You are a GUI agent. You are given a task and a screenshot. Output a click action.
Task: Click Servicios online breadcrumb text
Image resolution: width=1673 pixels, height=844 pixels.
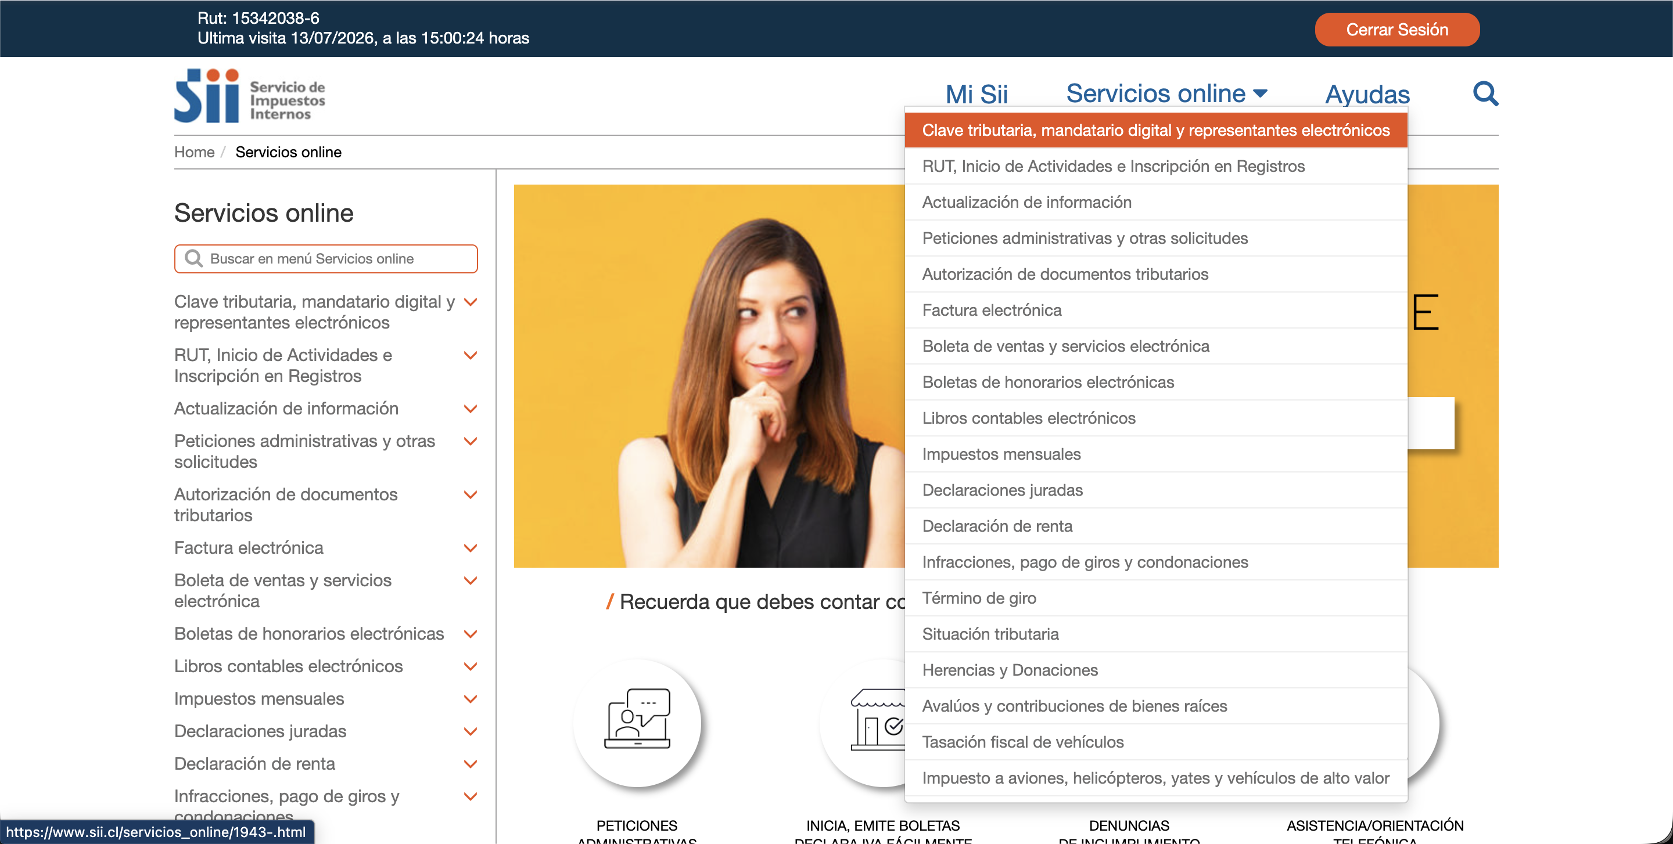pyautogui.click(x=288, y=152)
